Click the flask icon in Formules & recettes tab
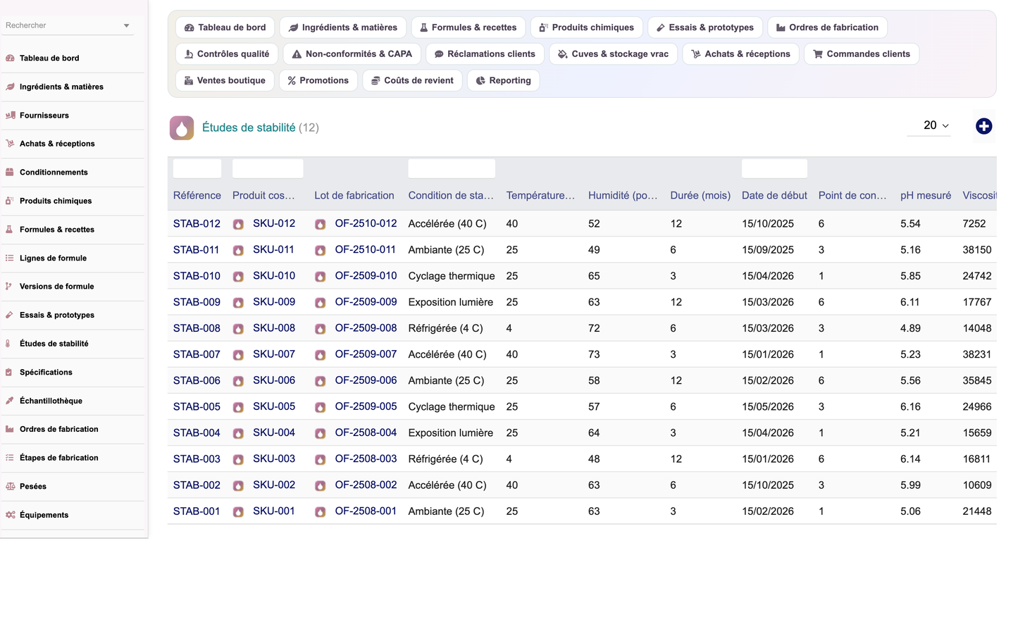This screenshot has width=1018, height=636. point(423,27)
